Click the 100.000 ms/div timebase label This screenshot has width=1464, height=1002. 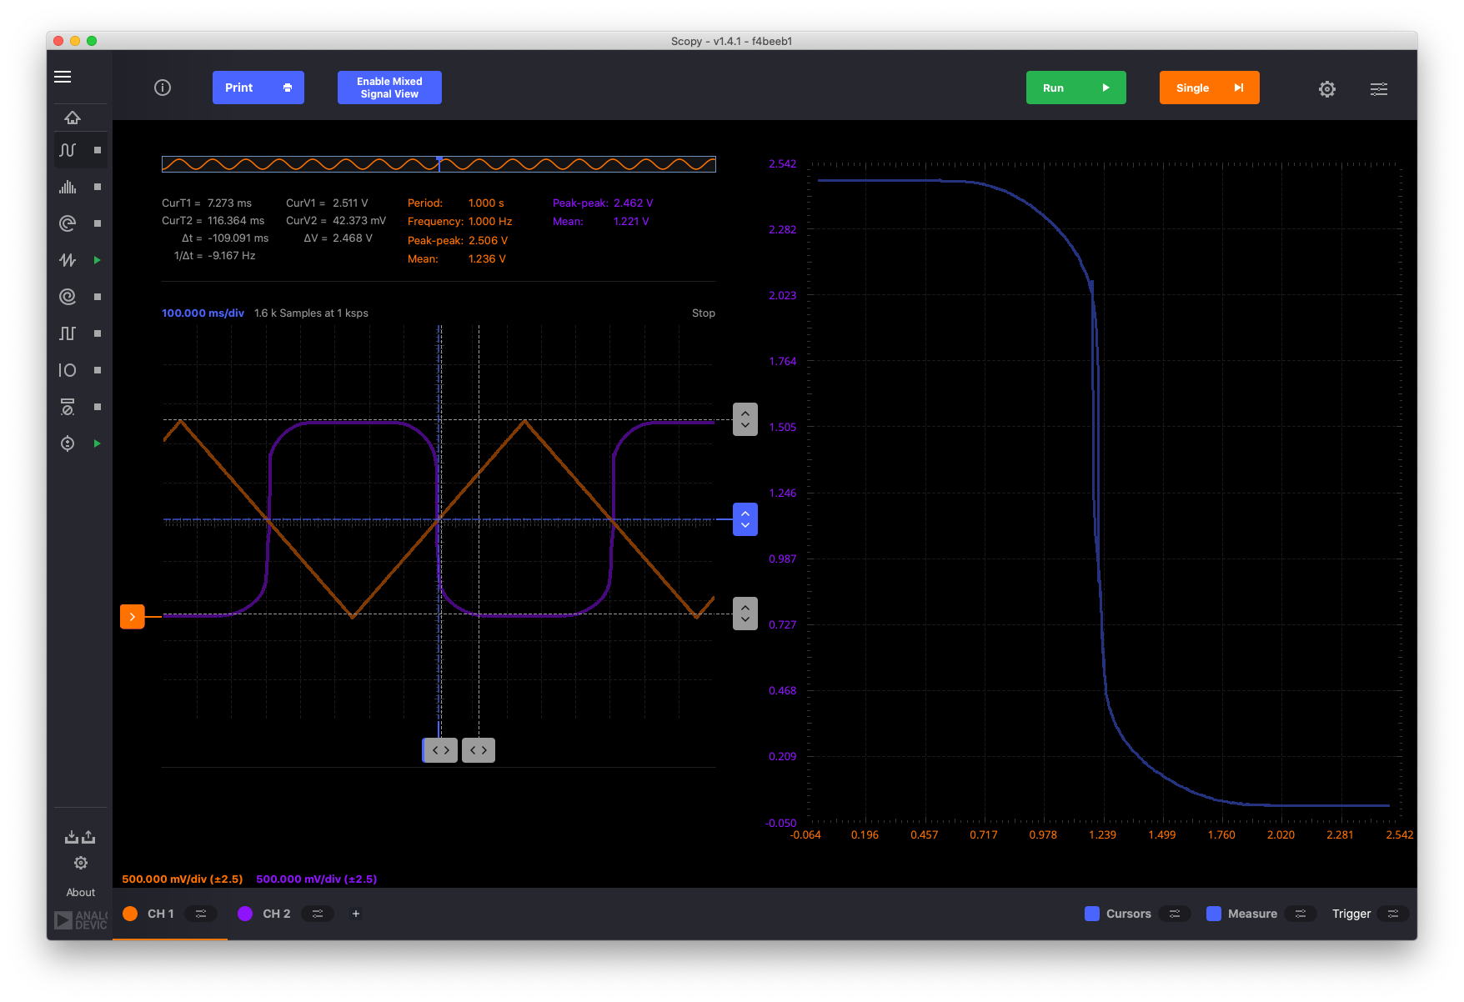[203, 313]
